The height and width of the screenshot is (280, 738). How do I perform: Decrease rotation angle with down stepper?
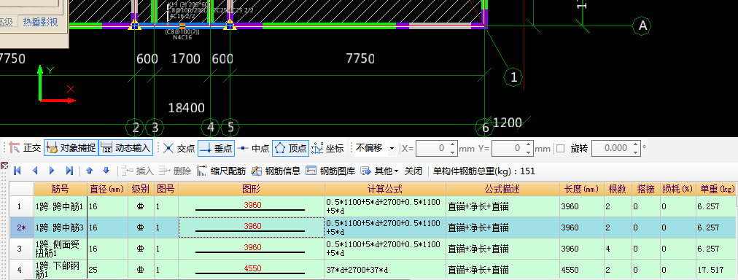pos(636,152)
